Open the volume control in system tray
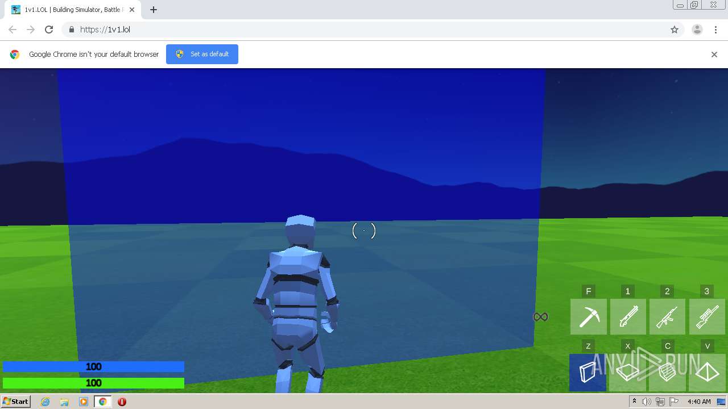The height and width of the screenshot is (409, 728). 647,402
